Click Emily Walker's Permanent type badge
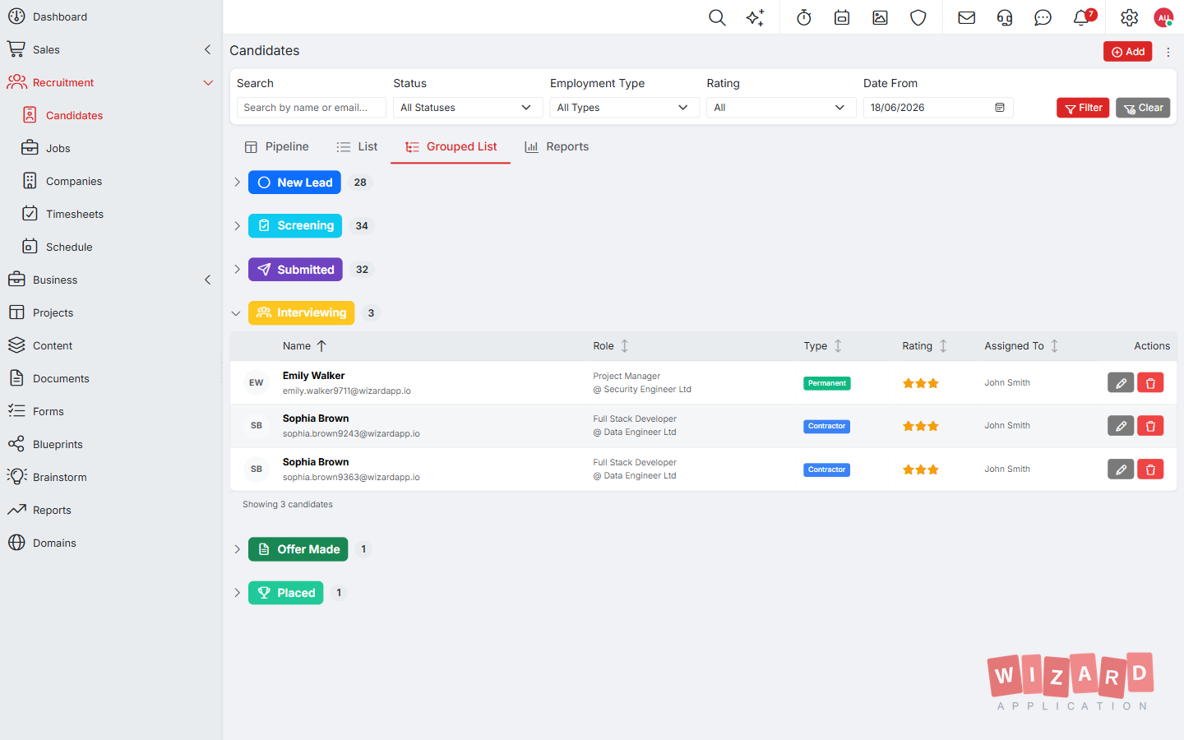This screenshot has height=740, width=1184. [x=827, y=383]
